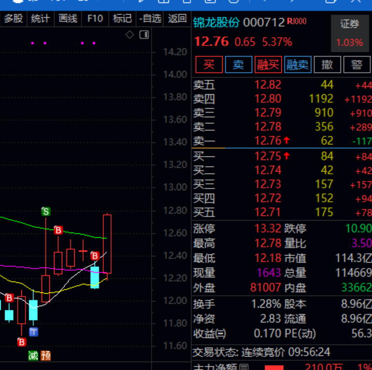Click the red B marker near the 12.40 level

click(95, 256)
